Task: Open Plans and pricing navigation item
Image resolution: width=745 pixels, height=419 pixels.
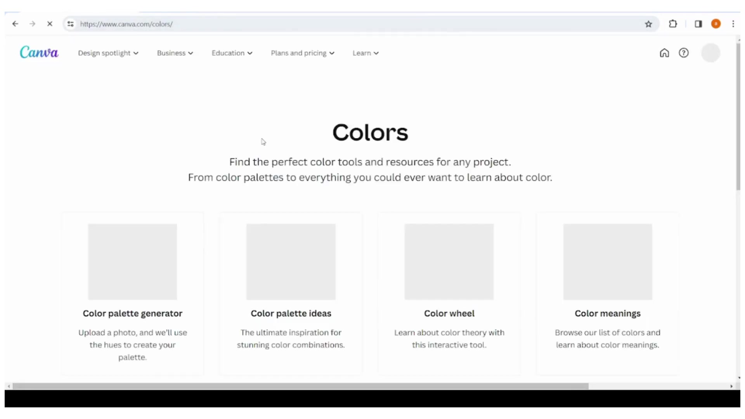Action: (x=303, y=53)
